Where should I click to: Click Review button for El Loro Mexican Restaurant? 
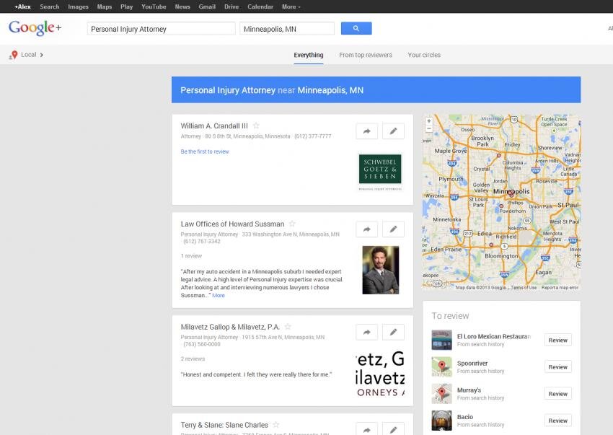click(x=558, y=340)
